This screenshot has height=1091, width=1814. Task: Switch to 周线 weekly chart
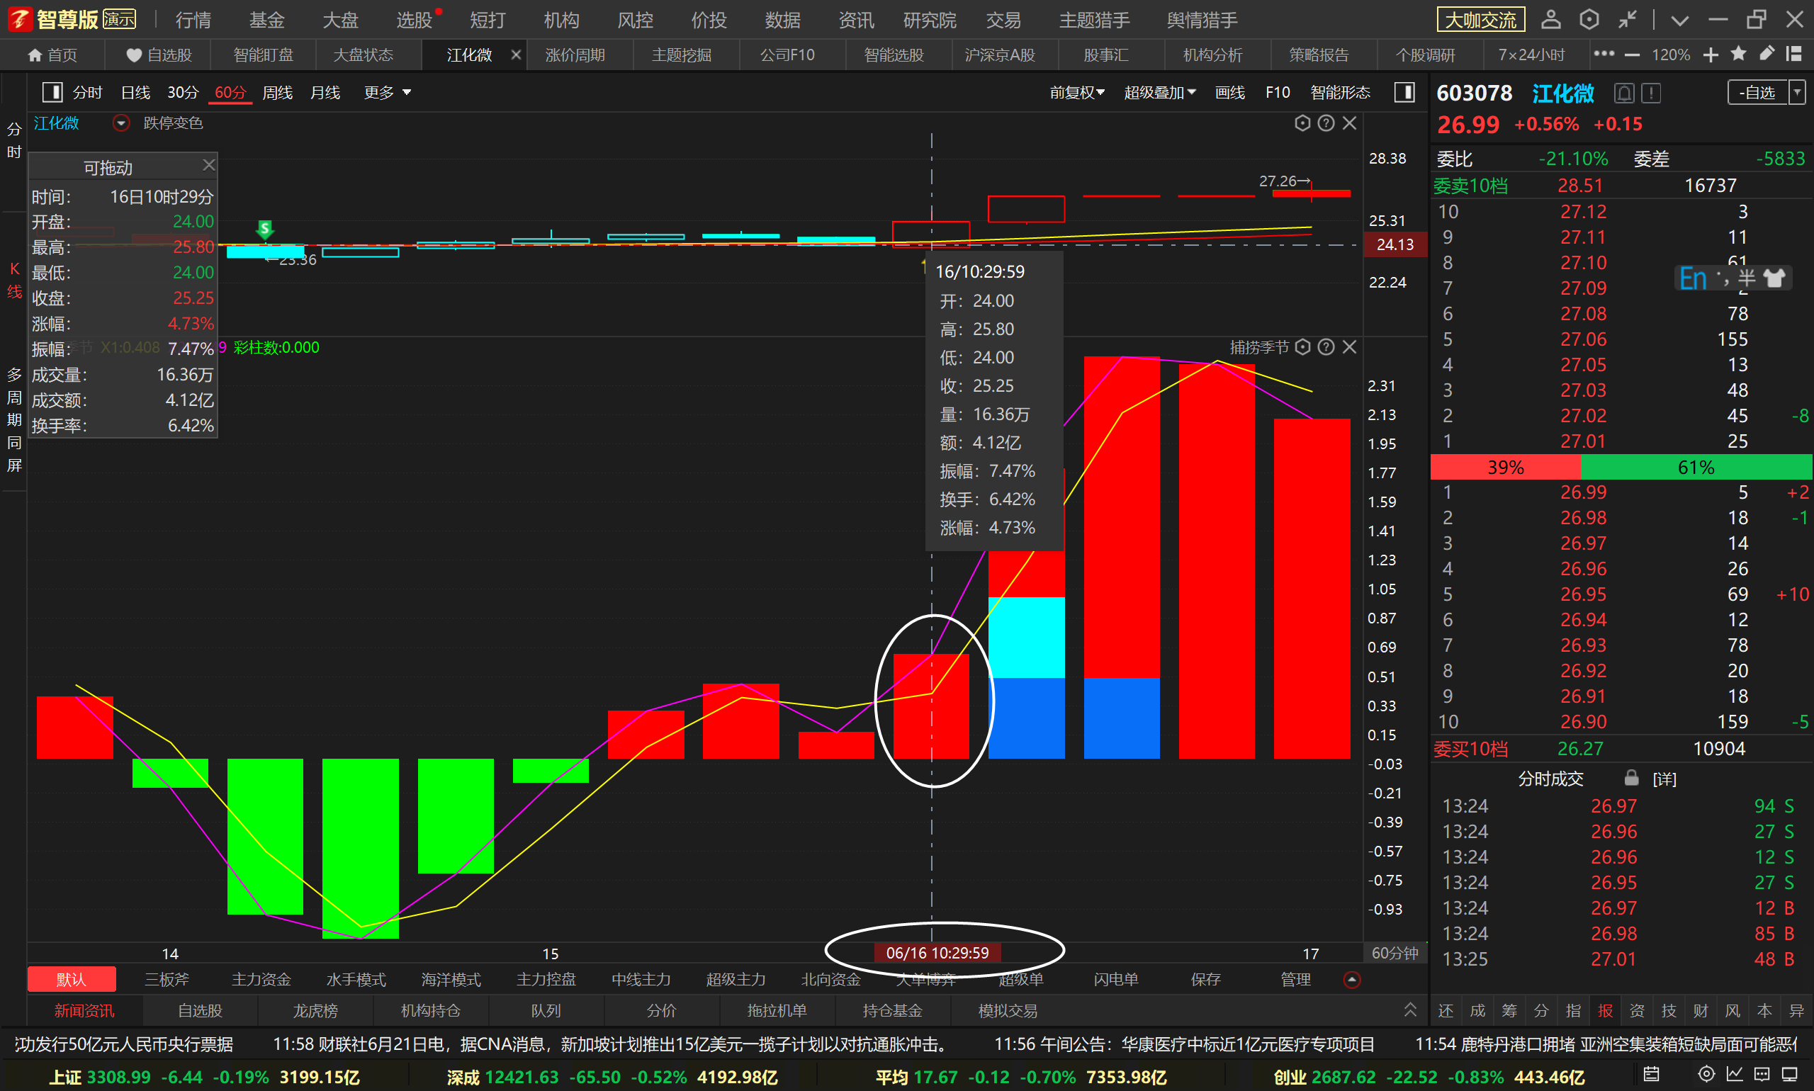[x=277, y=93]
